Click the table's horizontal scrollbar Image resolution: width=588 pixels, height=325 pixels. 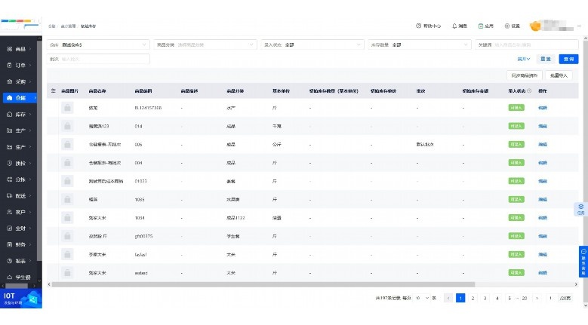click(x=263, y=284)
